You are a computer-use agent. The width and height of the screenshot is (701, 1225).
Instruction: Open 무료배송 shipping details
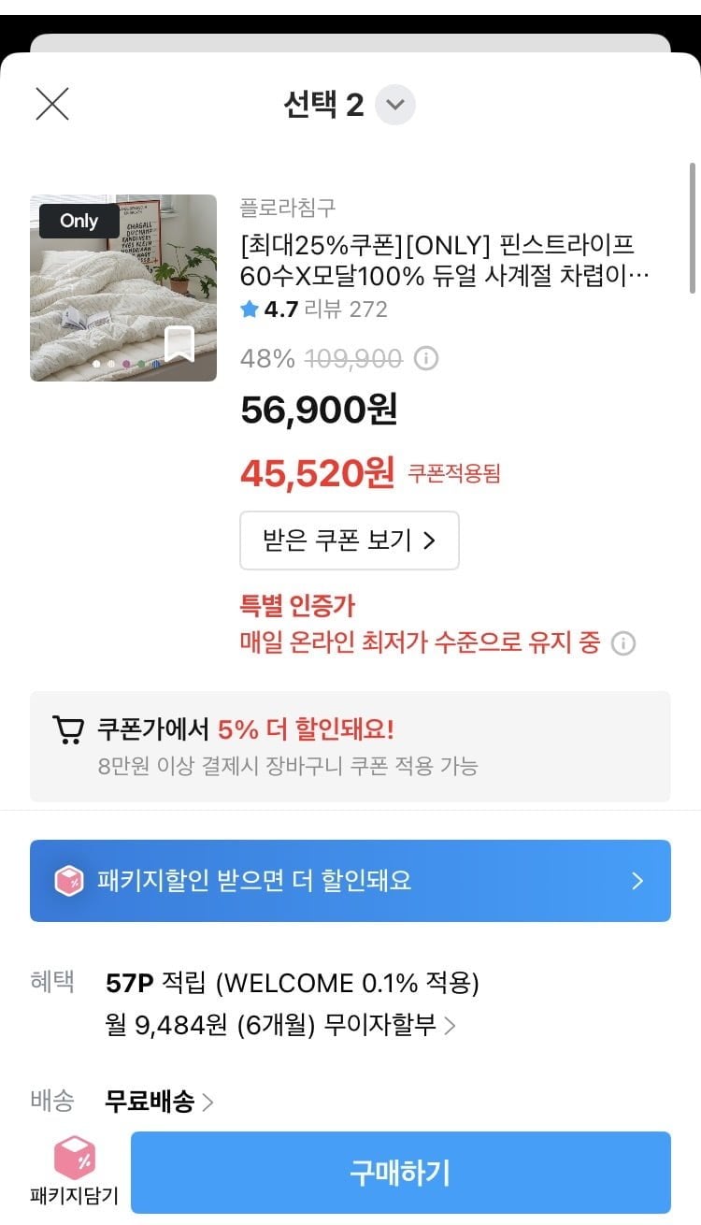159,1102
